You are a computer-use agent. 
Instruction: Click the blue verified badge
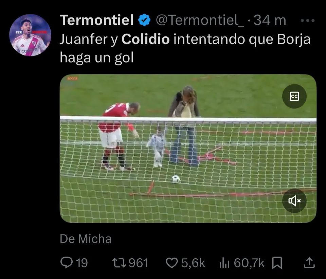click(x=144, y=20)
